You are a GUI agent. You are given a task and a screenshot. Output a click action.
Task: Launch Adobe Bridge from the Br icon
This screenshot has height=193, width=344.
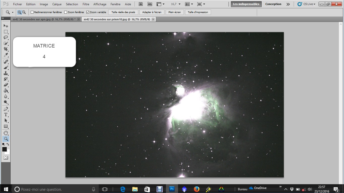click(x=141, y=4)
